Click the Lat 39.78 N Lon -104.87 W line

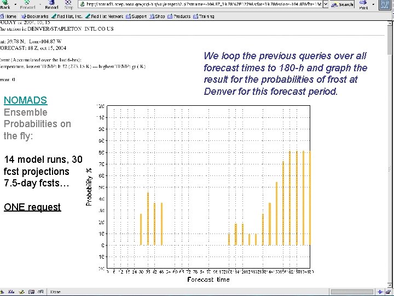pos(31,41)
